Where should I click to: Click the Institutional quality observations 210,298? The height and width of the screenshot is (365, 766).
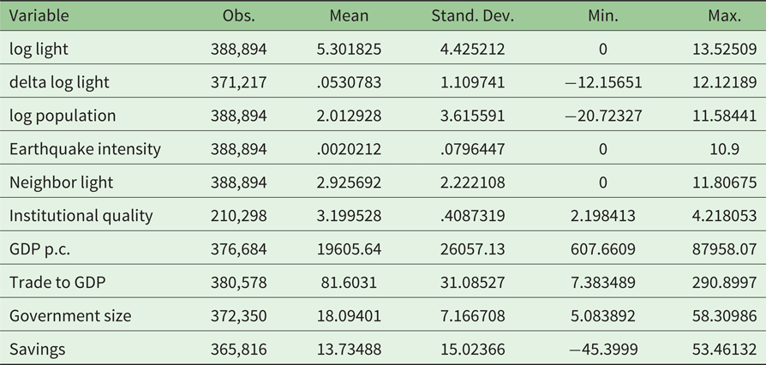click(239, 216)
